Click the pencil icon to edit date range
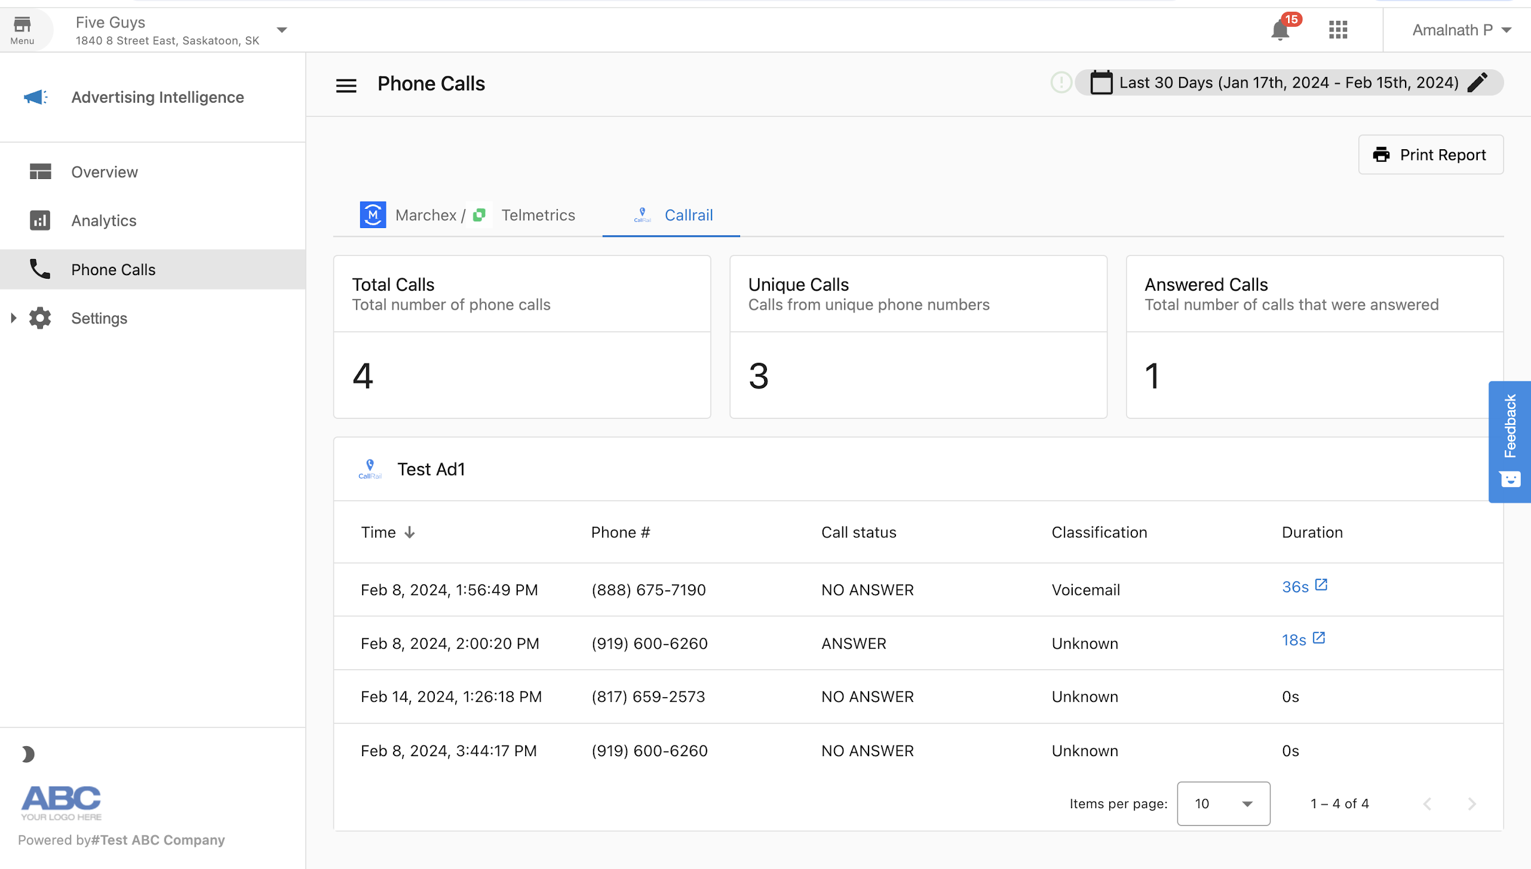Viewport: 1531px width, 869px height. click(x=1477, y=82)
